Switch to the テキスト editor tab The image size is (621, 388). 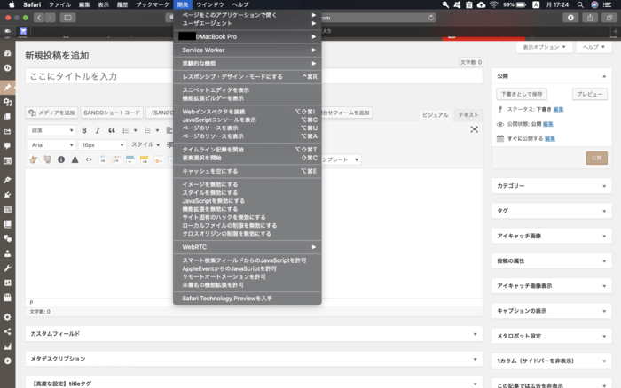468,115
